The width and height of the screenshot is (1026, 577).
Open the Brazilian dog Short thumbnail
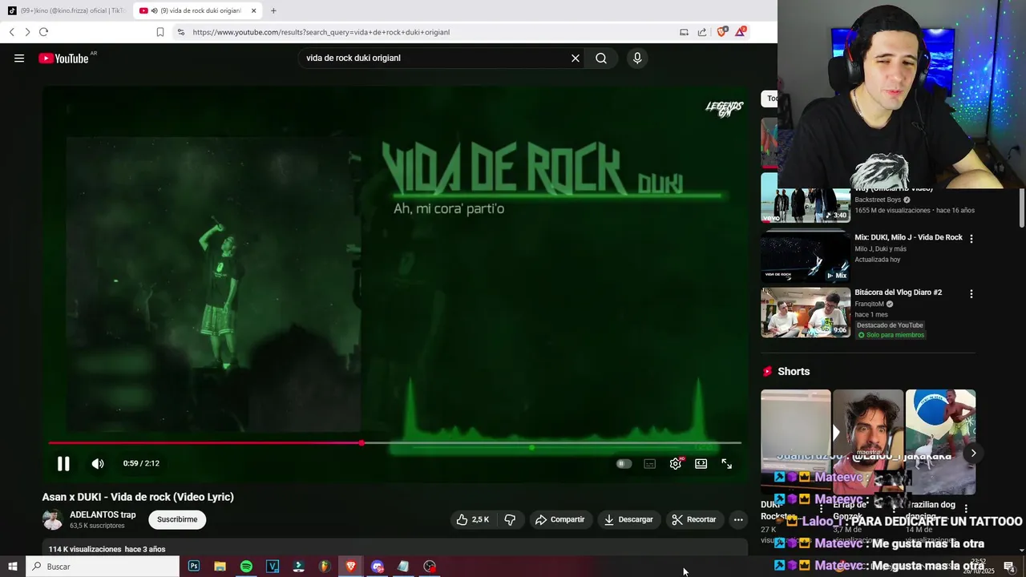(x=940, y=442)
